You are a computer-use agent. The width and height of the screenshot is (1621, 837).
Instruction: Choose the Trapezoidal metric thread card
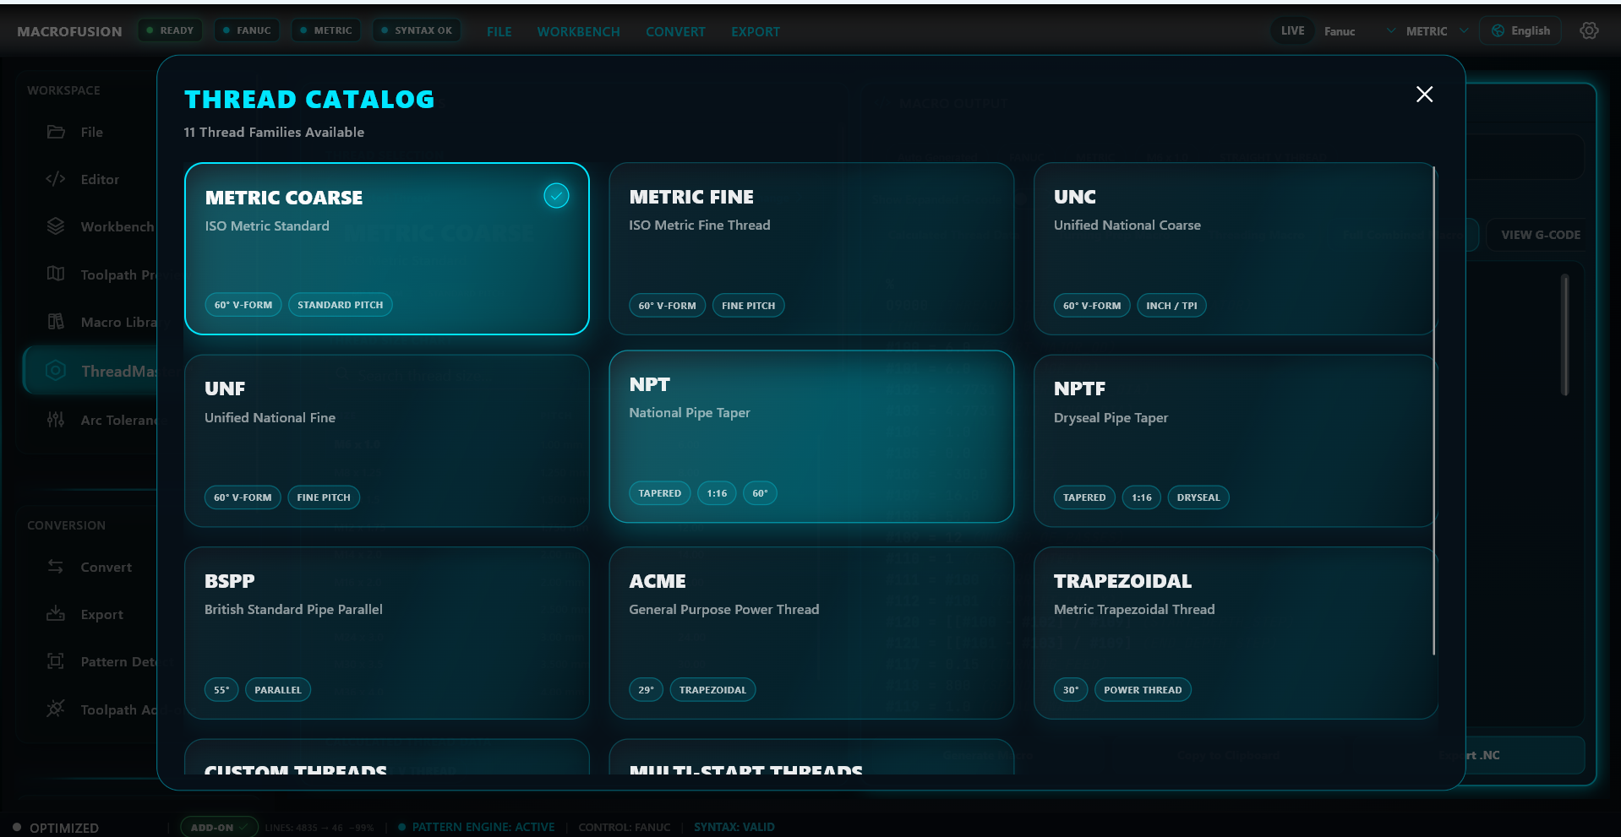point(1235,633)
